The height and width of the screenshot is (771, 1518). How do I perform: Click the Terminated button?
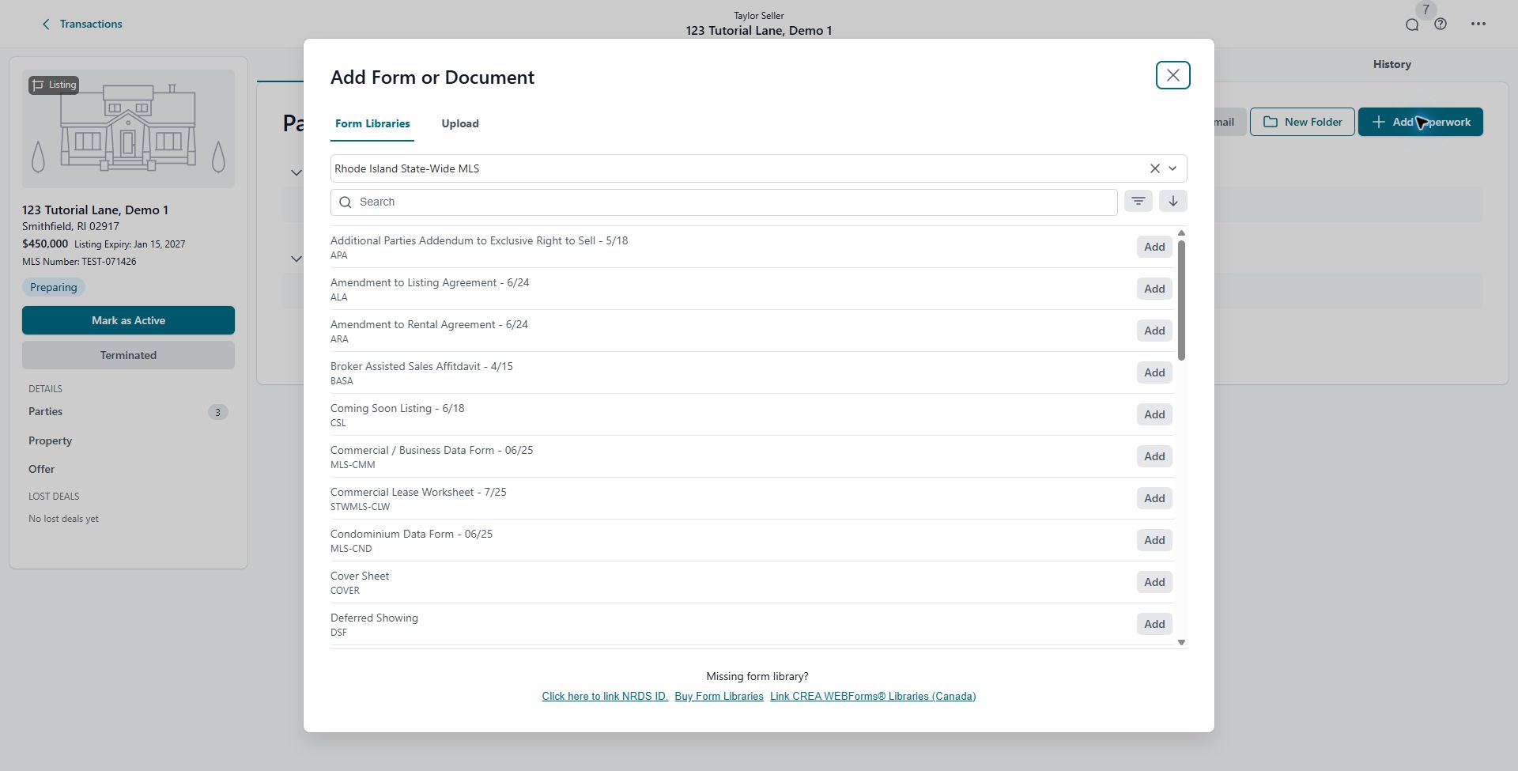[128, 355]
